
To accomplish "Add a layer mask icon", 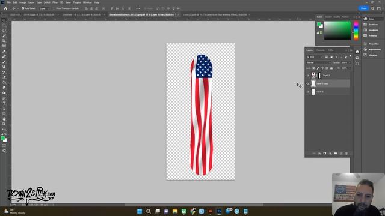I will tap(325, 154).
